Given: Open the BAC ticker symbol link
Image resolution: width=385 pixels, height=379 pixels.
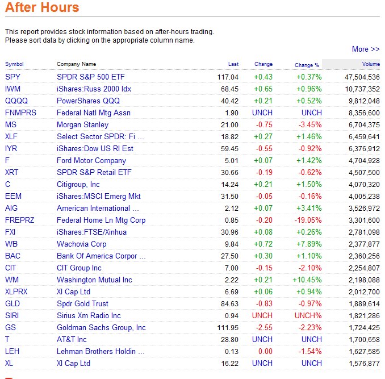Looking at the screenshot, I should coord(12,256).
